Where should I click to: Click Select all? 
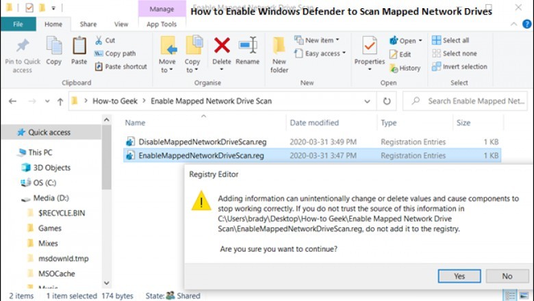coord(450,40)
